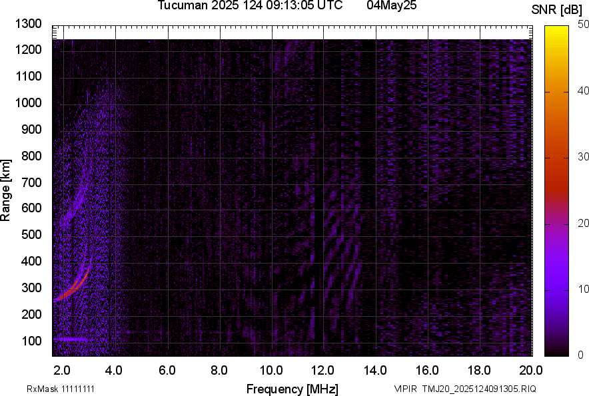Click the 1000 range tick label
Viewport: 589px width, 396px height.
28,103
